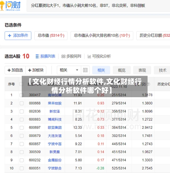Click the iWenCai logo

(11, 6)
